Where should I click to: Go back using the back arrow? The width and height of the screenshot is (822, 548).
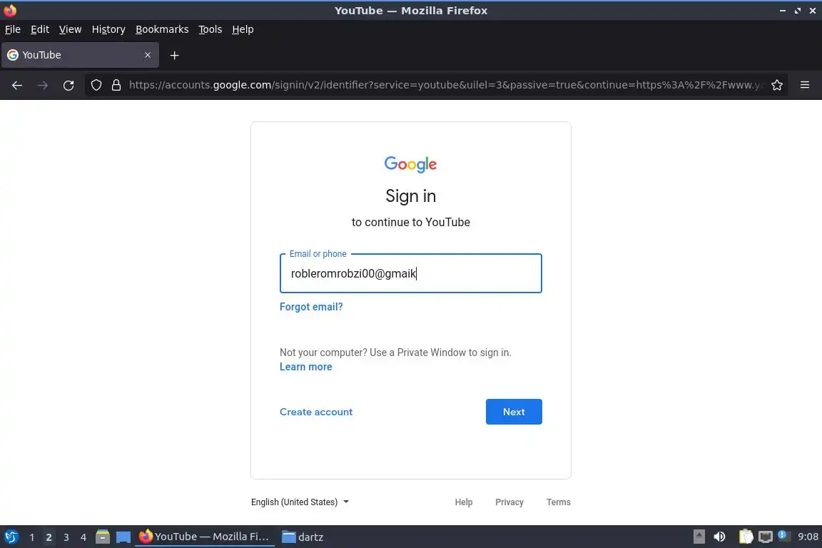point(17,85)
